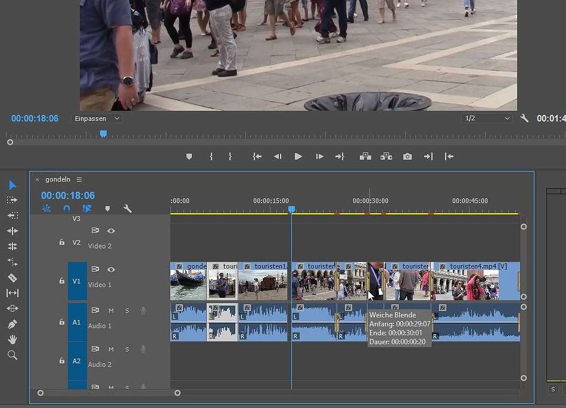Image resolution: width=566 pixels, height=408 pixels.
Task: Select the Razor tool
Action: tap(12, 278)
